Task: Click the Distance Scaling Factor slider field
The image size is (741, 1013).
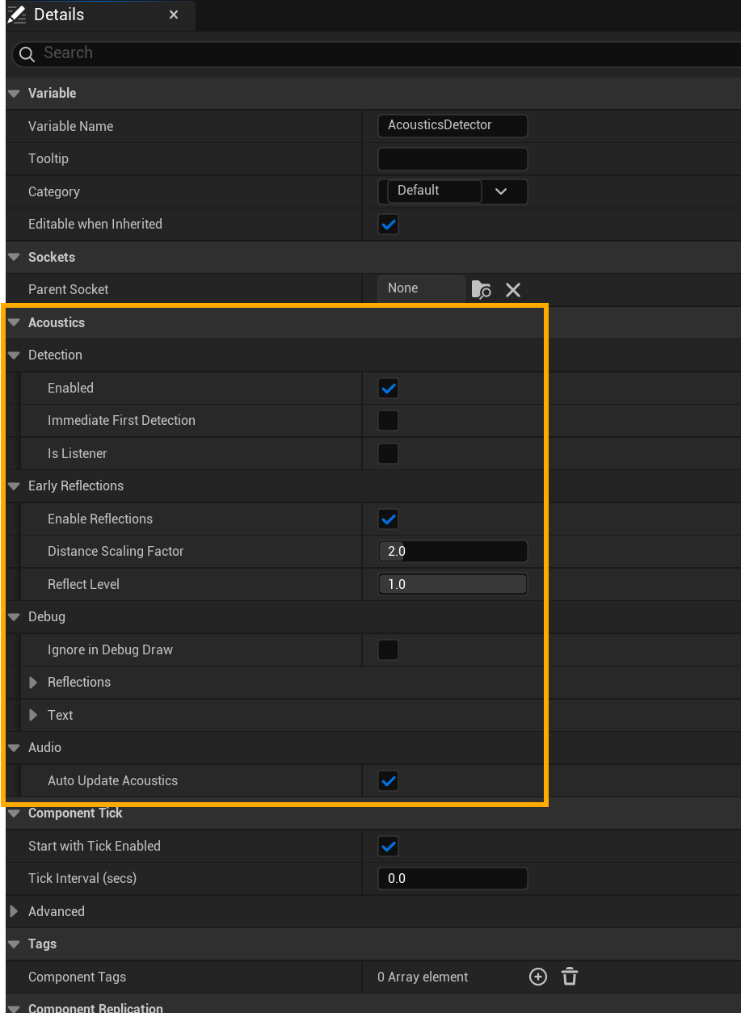Action: pos(453,552)
